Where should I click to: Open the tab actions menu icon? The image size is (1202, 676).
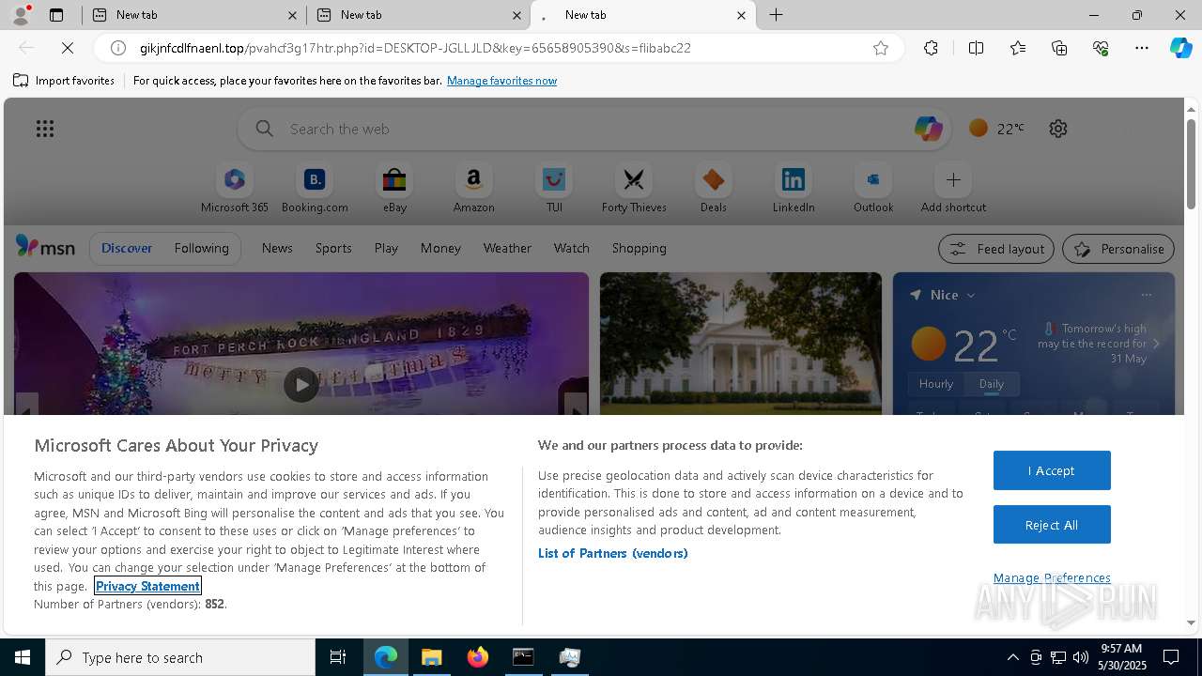[56, 15]
